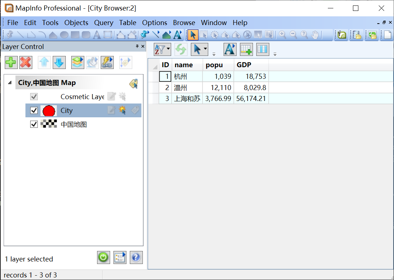Open toolbar options after pick fields icon
This screenshot has width=394, height=280.
(275, 54)
